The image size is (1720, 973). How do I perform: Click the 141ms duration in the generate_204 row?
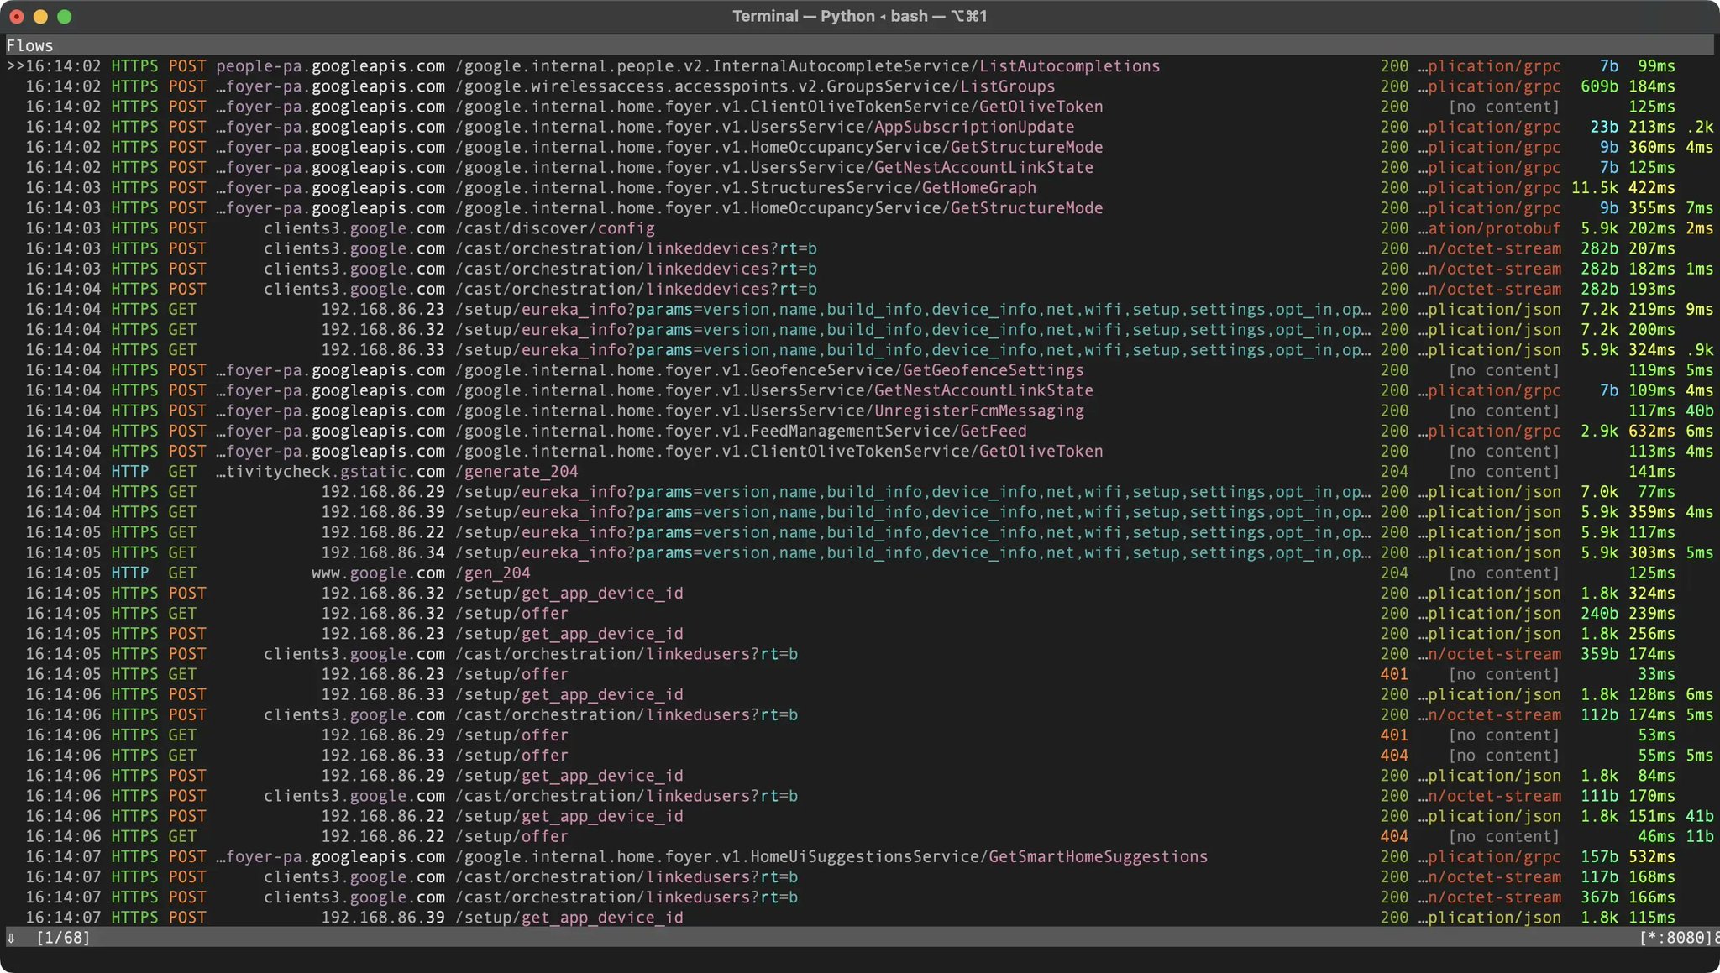pos(1652,472)
